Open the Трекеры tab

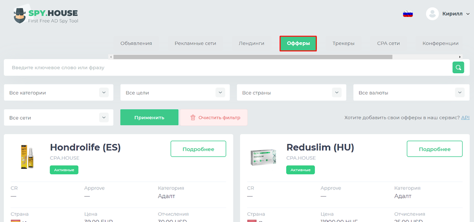(x=343, y=43)
